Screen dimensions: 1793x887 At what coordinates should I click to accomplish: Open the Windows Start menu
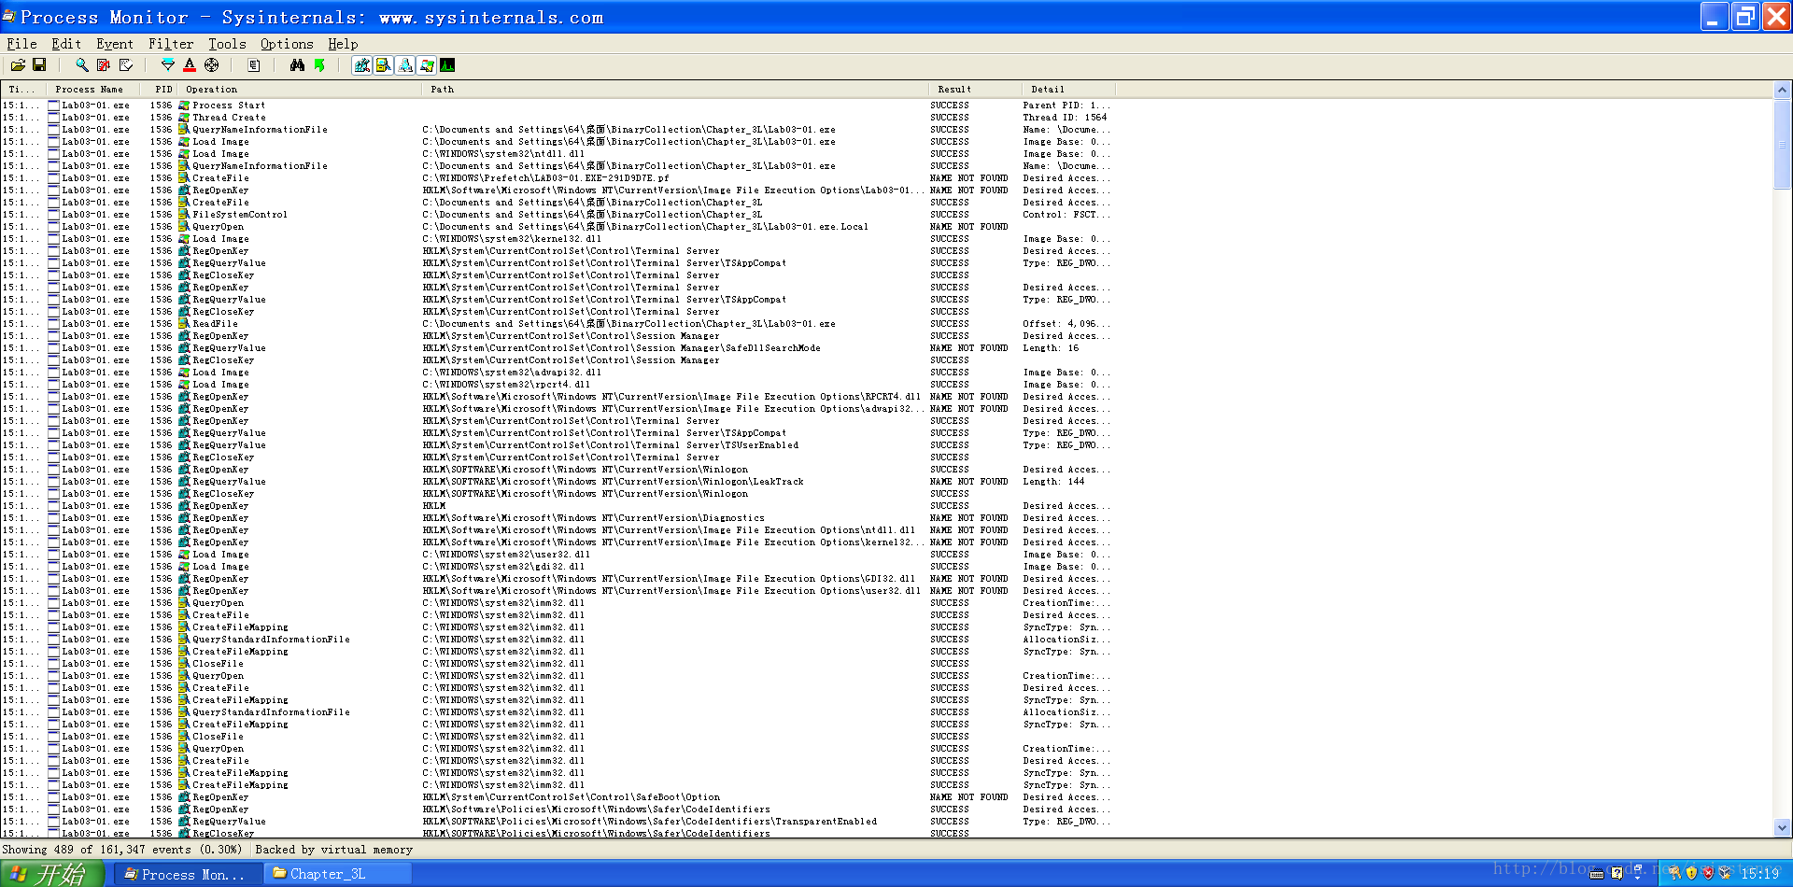[52, 874]
